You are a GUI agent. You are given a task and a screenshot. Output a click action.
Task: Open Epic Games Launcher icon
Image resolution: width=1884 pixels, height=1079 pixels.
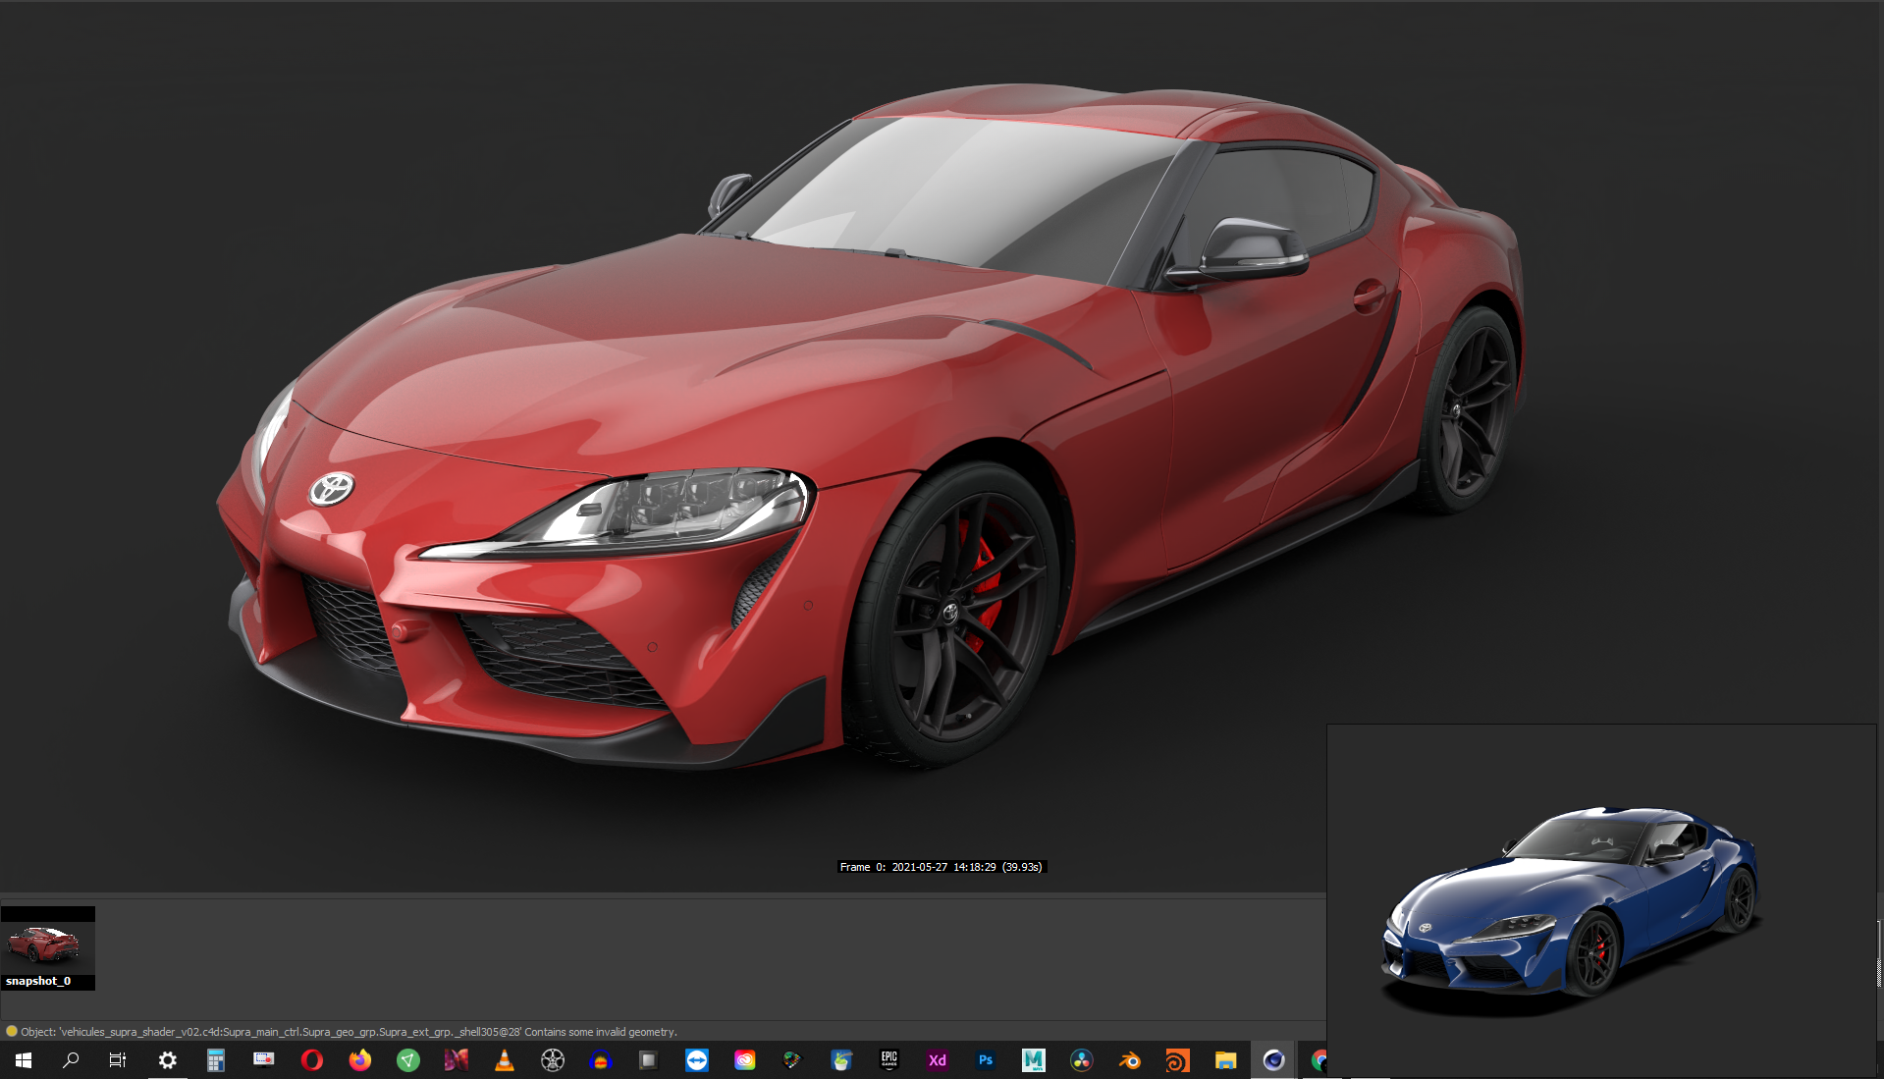pos(889,1060)
